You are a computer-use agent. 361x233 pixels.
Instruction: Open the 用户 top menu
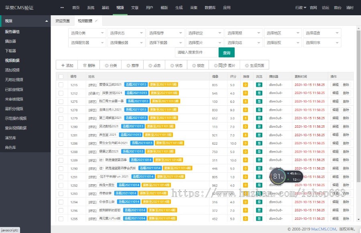point(150,8)
